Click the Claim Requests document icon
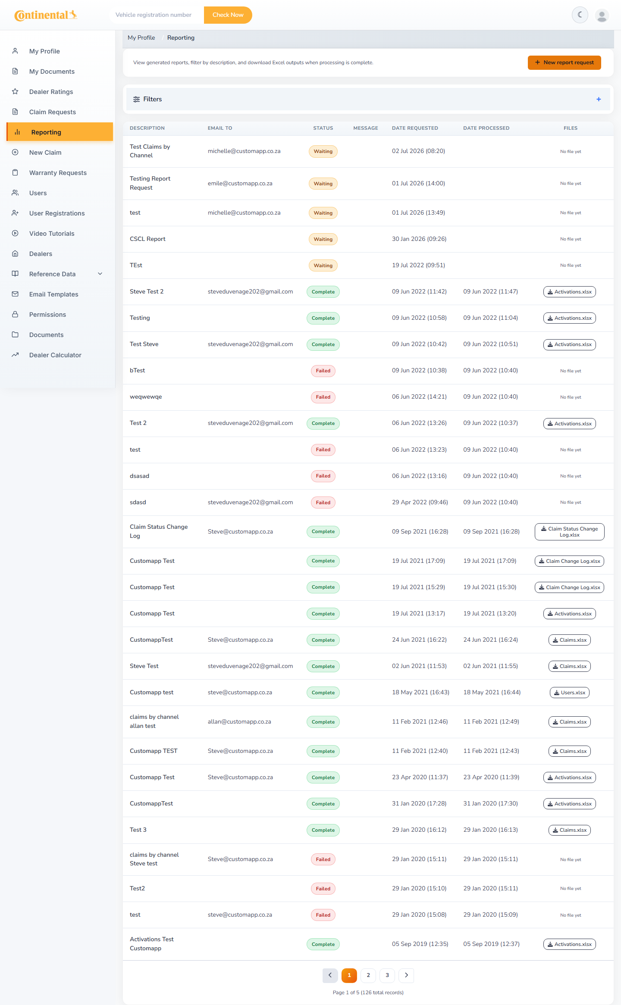Image resolution: width=621 pixels, height=1005 pixels. click(15, 112)
